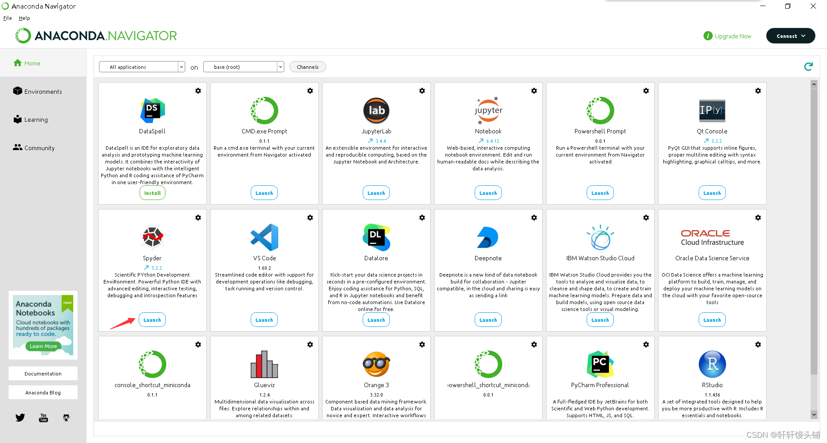The image size is (827, 443).
Task: Open gear options for Jupyter Notebook tile
Action: tap(534, 91)
